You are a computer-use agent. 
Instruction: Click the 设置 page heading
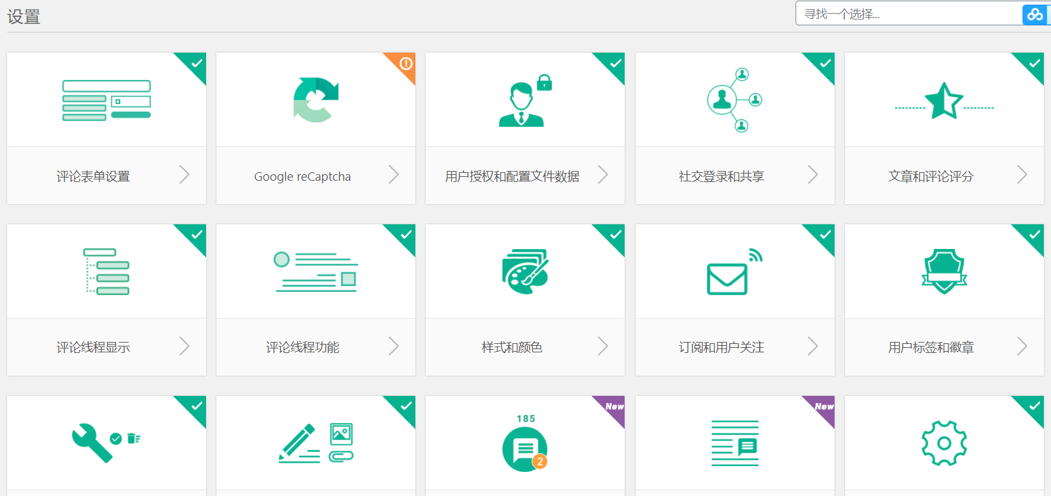point(24,17)
